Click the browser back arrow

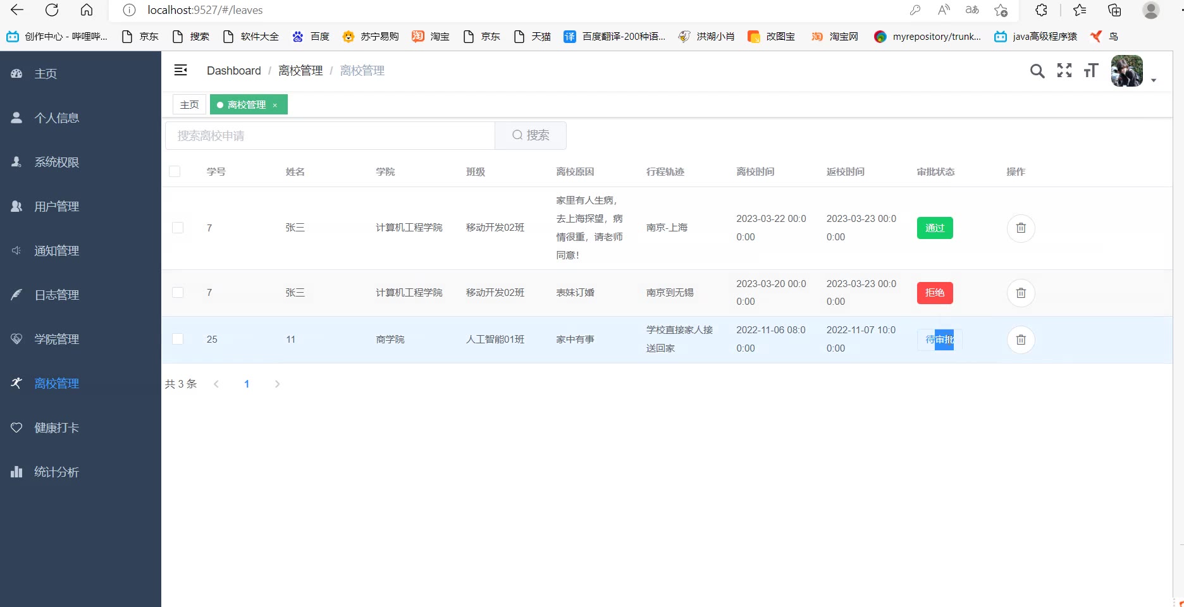(x=17, y=10)
